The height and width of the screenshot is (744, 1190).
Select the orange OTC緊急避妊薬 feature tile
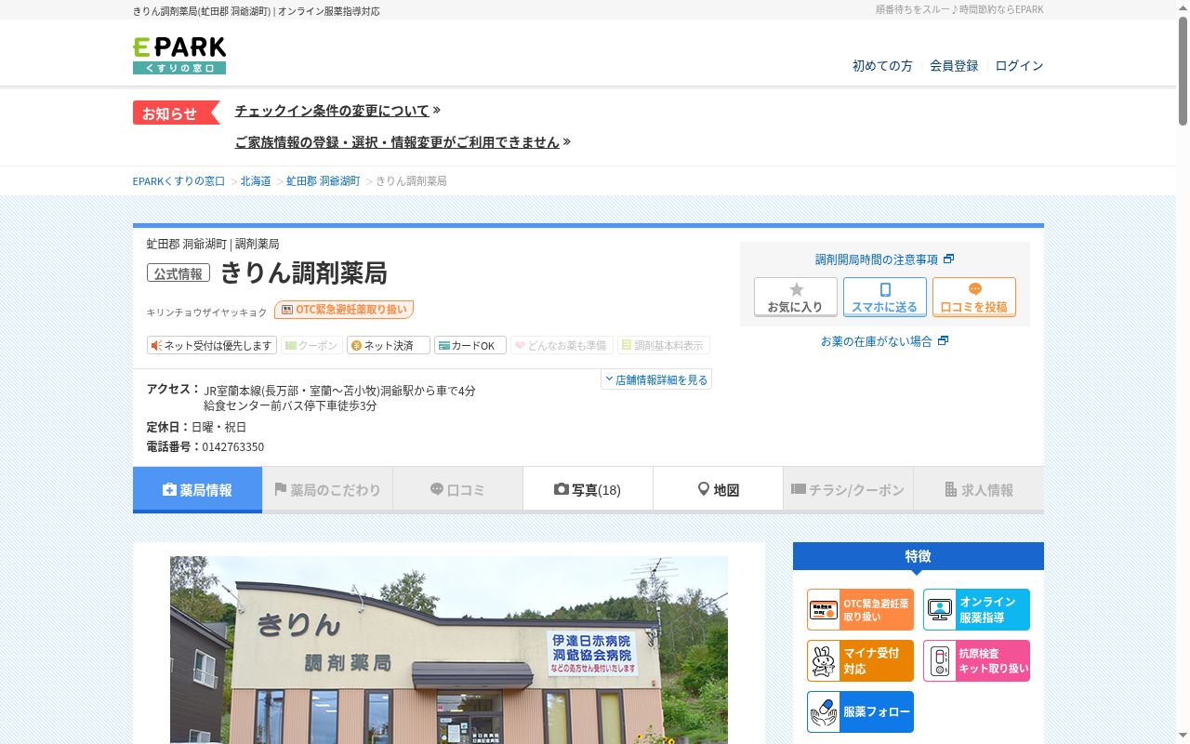[860, 610]
